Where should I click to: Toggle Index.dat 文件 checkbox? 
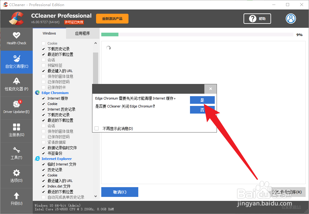pos(43,186)
